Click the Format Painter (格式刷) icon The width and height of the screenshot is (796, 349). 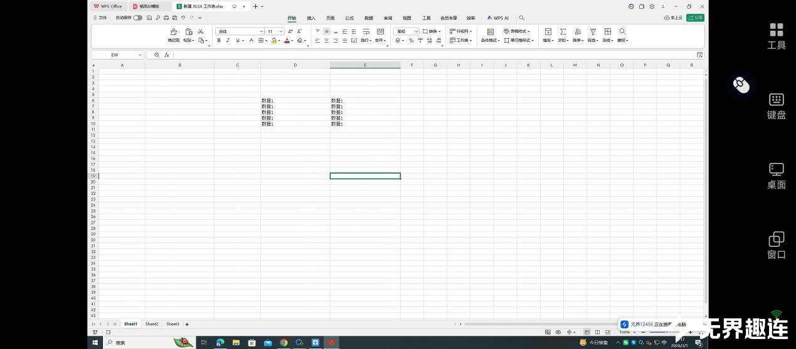173,32
